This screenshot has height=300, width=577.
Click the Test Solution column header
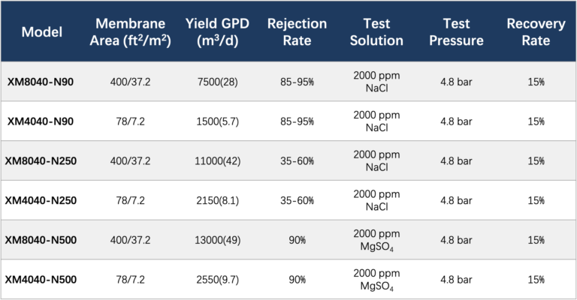[x=376, y=32]
